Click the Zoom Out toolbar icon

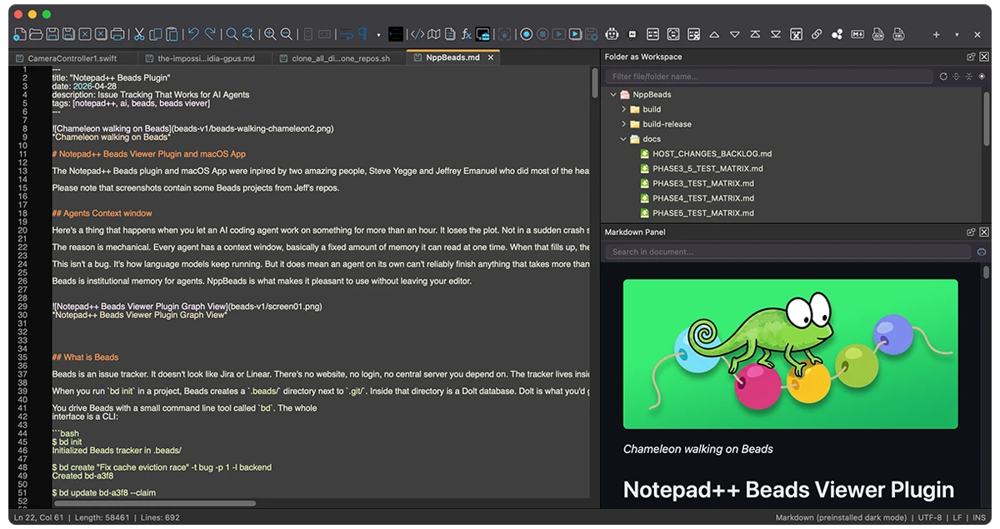point(287,34)
